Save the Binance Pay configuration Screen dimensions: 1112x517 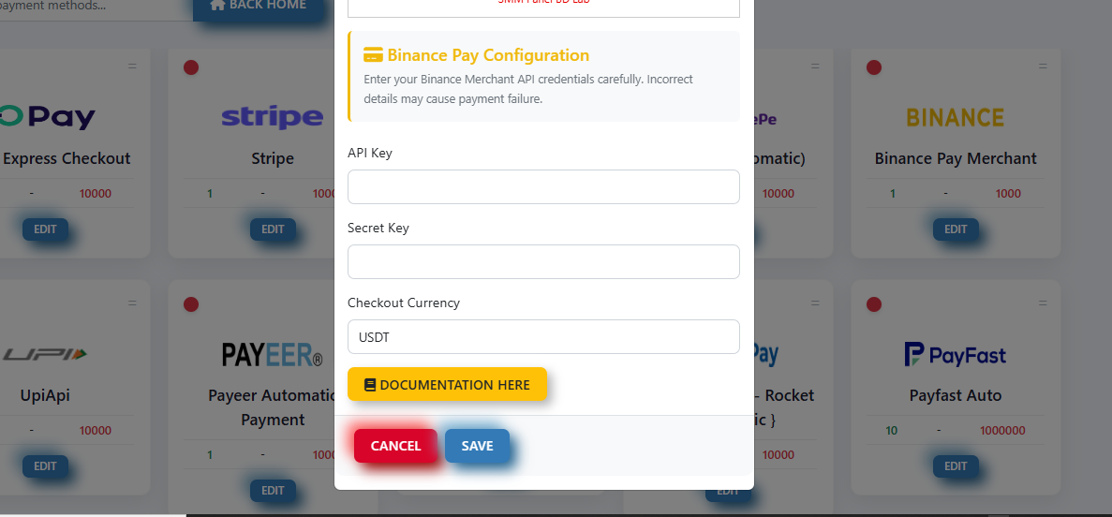pos(477,446)
